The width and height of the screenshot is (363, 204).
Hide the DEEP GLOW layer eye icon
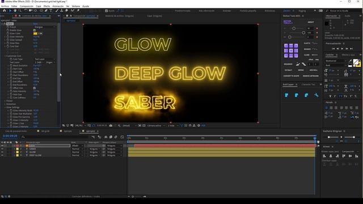2,155
